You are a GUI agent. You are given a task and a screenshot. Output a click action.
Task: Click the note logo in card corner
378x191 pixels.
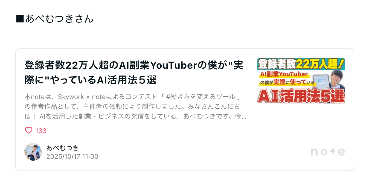[x=328, y=152]
